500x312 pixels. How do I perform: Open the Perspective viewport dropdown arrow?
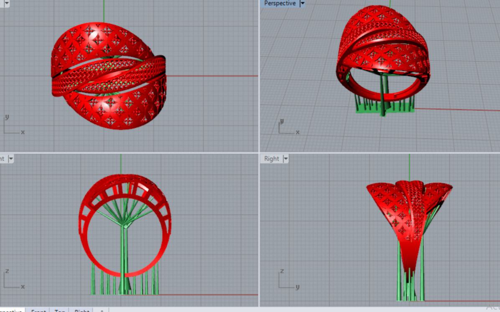[303, 3]
